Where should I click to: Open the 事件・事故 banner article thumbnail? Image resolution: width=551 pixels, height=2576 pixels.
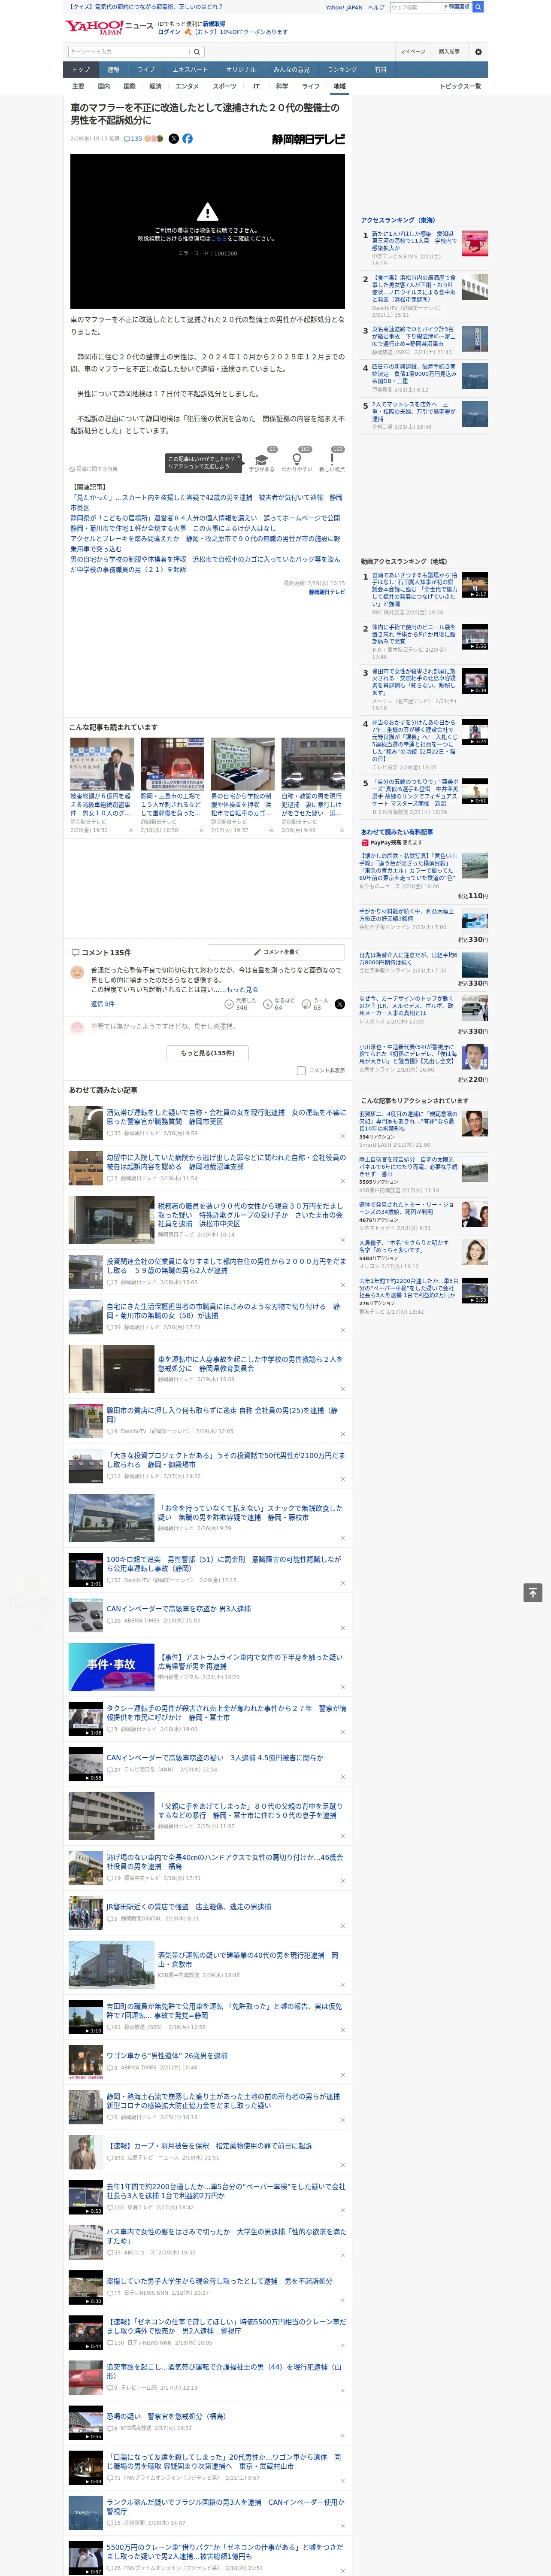pos(111,1667)
